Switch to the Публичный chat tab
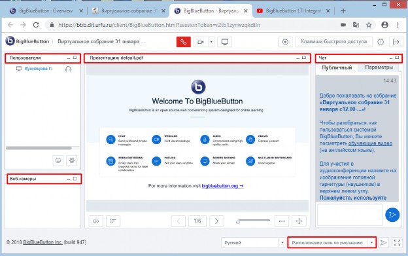 pyautogui.click(x=337, y=67)
